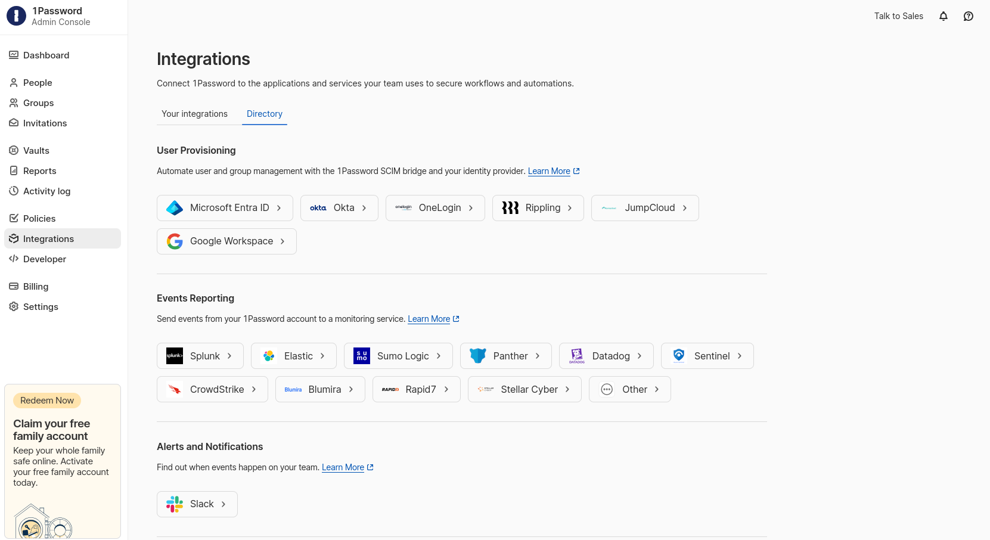This screenshot has height=540, width=990.
Task: Click the Sentinel shield icon
Action: point(679,356)
